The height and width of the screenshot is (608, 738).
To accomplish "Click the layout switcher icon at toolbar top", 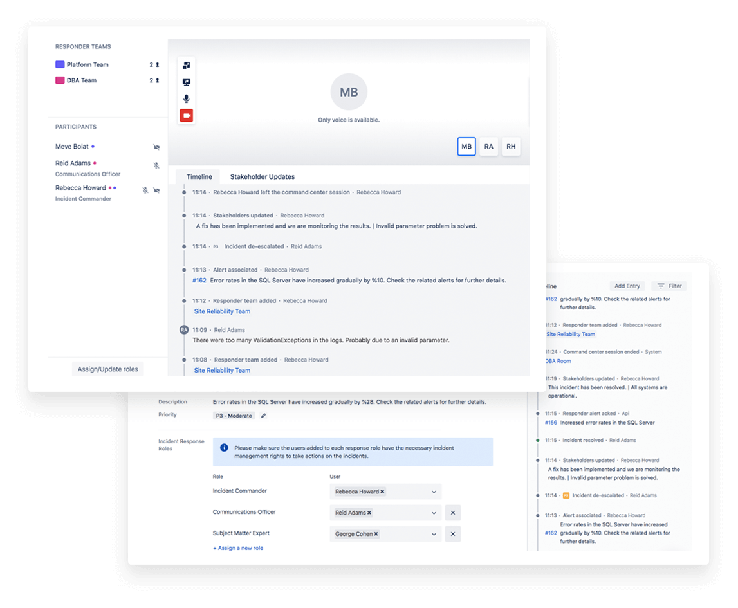I will [x=186, y=65].
